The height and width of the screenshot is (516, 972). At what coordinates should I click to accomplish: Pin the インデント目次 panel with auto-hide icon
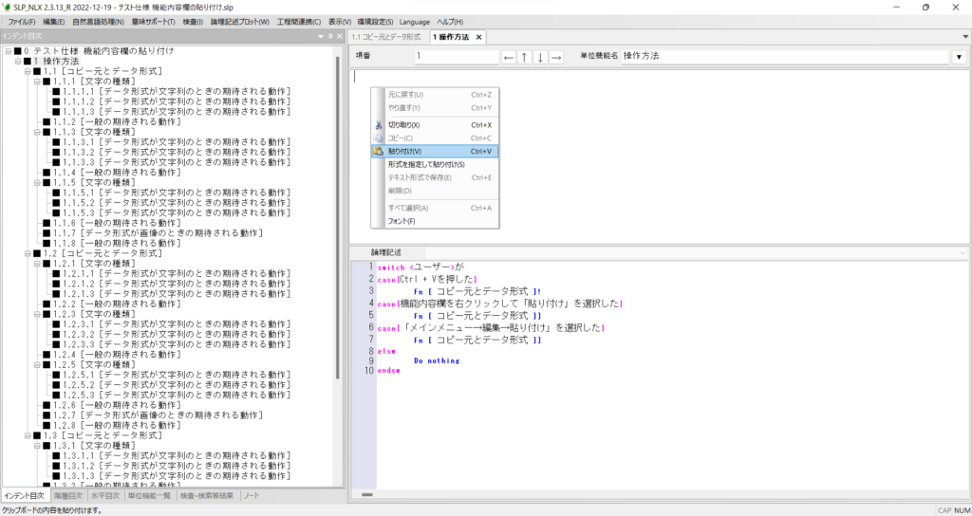[329, 37]
